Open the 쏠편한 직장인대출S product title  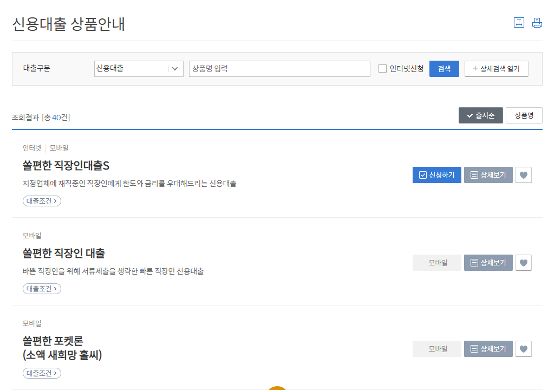[x=66, y=165]
